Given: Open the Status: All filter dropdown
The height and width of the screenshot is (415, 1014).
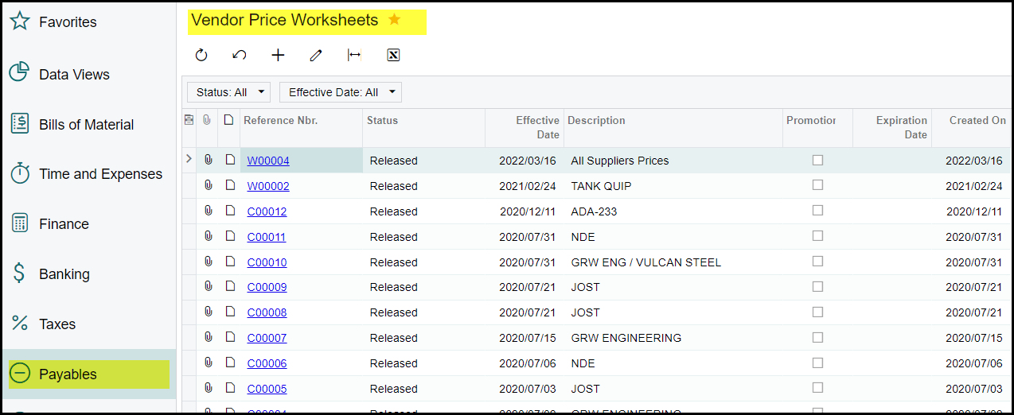Looking at the screenshot, I should [x=228, y=92].
